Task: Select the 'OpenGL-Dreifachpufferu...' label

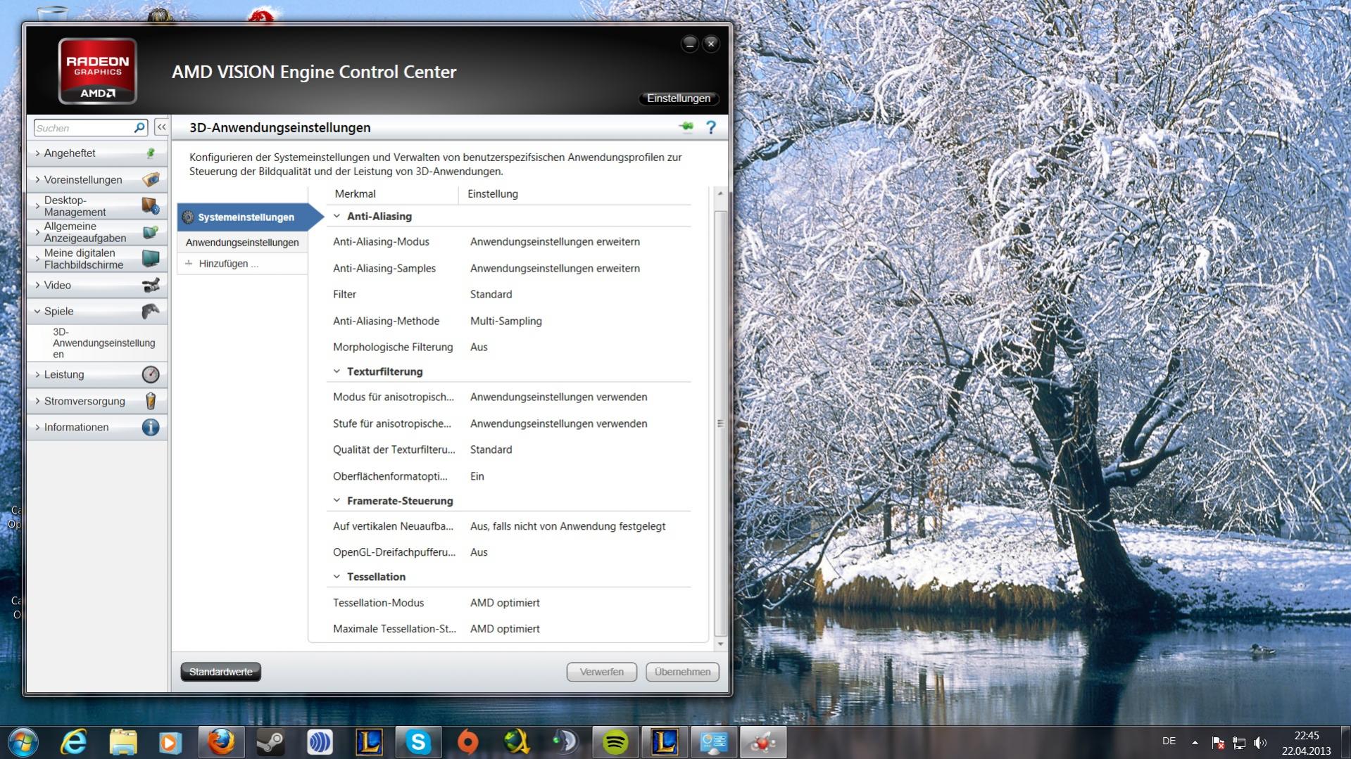Action: (x=394, y=552)
